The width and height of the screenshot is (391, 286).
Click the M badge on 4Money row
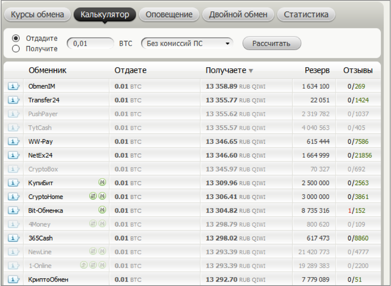[x=102, y=224]
